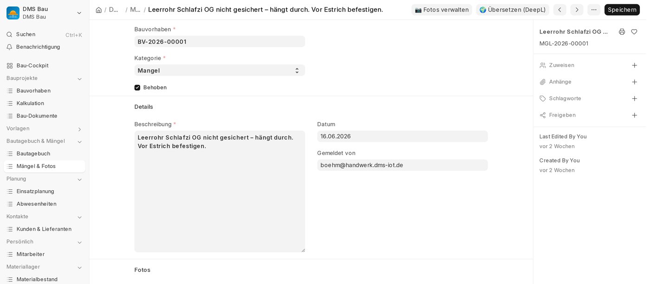The image size is (650, 284).
Task: Click list icon next to Abwesenheiten
Action: click(x=10, y=204)
